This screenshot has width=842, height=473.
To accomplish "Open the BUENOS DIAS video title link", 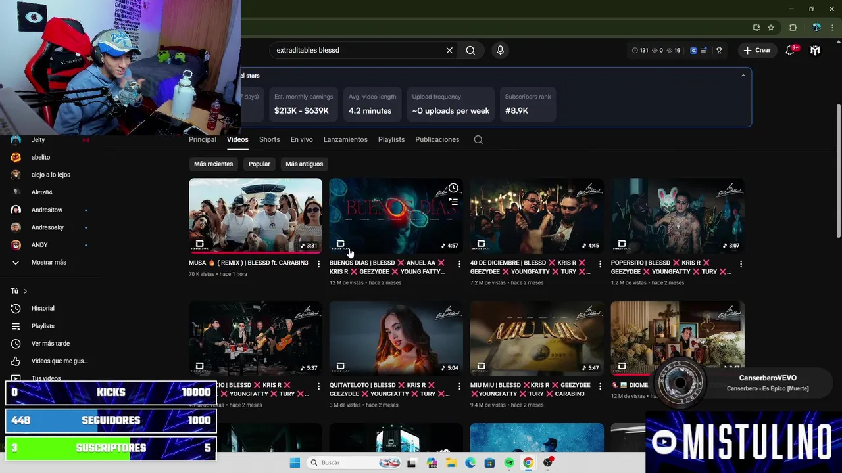I will click(387, 267).
